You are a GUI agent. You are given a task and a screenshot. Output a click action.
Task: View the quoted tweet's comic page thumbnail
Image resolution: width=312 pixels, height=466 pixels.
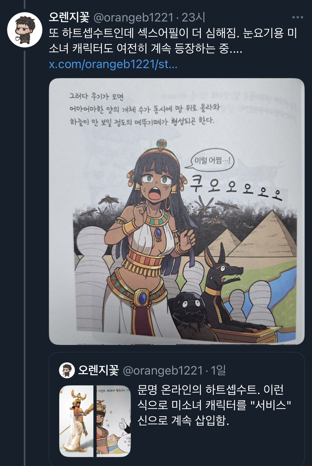tap(114, 421)
